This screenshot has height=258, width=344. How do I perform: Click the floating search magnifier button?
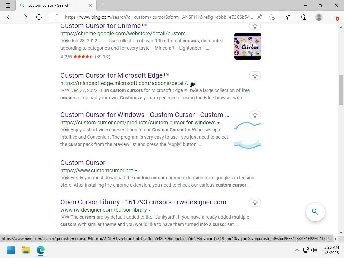(x=315, y=212)
